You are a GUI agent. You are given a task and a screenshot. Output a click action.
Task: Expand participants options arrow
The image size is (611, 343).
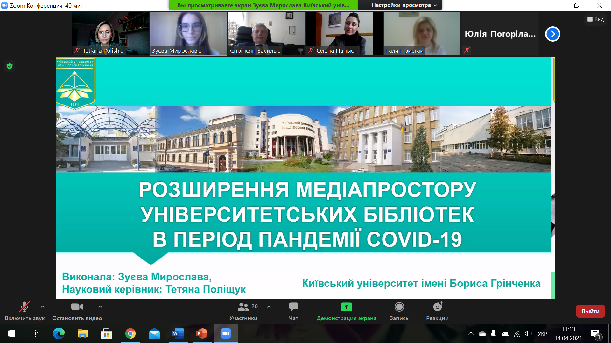(269, 307)
